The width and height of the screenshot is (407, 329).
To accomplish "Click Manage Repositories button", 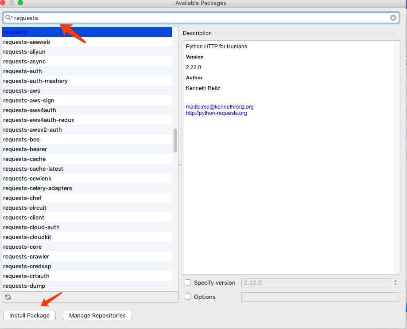I will (97, 316).
